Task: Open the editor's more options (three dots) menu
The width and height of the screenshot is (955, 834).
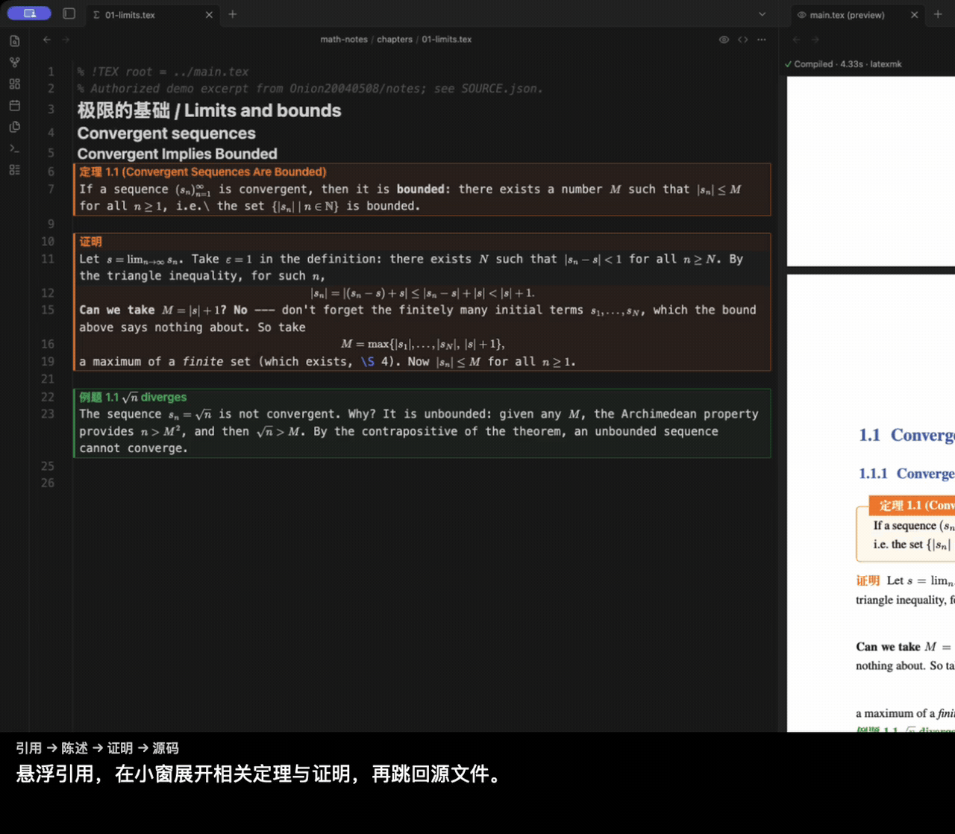Action: click(761, 40)
